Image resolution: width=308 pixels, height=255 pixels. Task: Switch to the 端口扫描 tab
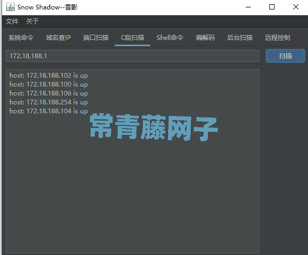tap(96, 37)
